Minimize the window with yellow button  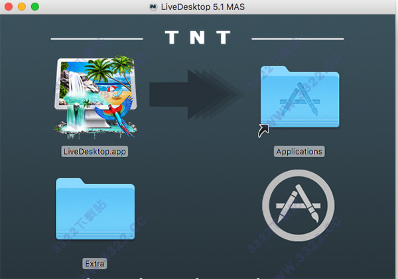click(22, 7)
